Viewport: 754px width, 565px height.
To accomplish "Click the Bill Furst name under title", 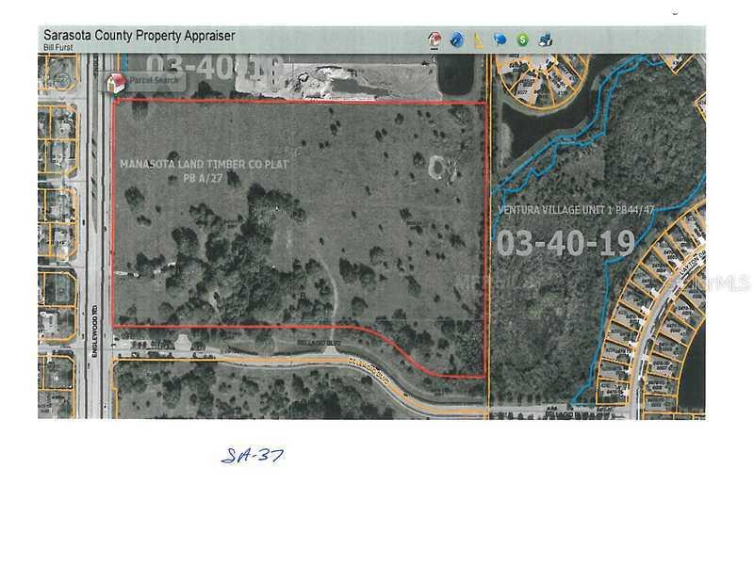I will click(58, 48).
